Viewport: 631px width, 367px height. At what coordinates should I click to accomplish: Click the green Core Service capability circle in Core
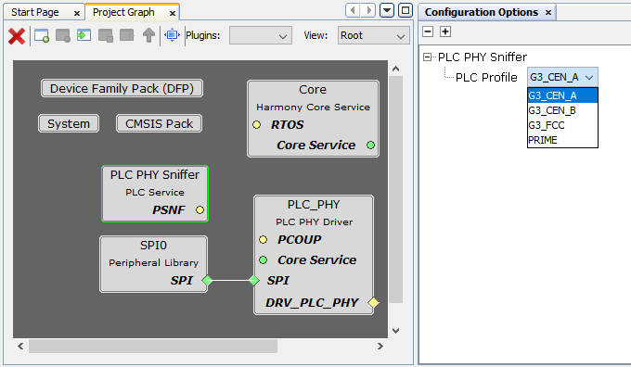click(370, 146)
